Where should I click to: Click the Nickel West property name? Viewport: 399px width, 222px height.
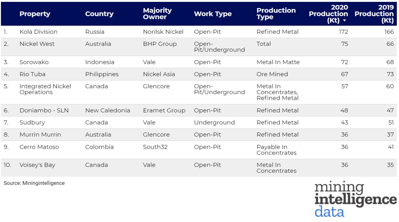pyautogui.click(x=37, y=44)
